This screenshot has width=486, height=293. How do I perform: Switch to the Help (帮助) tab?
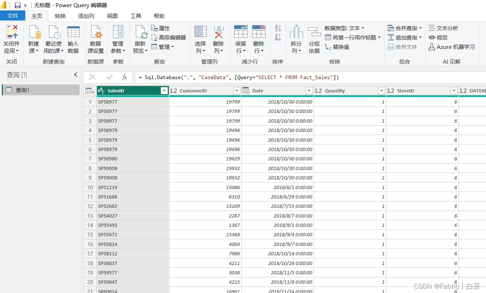[159, 16]
